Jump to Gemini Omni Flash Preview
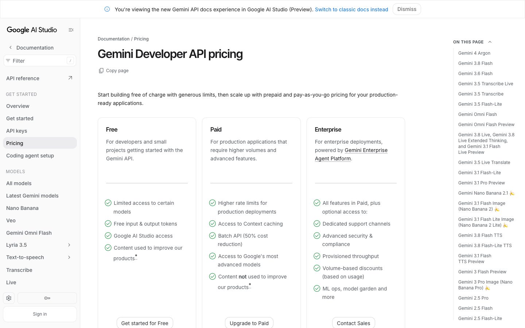 (486, 125)
